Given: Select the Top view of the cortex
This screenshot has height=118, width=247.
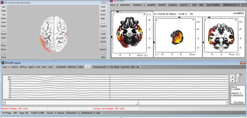Looking at the screenshot, I should point(3,14).
